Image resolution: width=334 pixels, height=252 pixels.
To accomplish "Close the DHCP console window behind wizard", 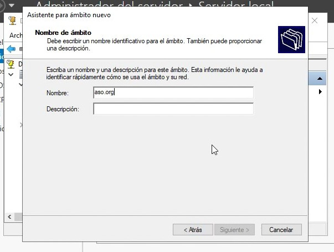I will click(315, 20).
